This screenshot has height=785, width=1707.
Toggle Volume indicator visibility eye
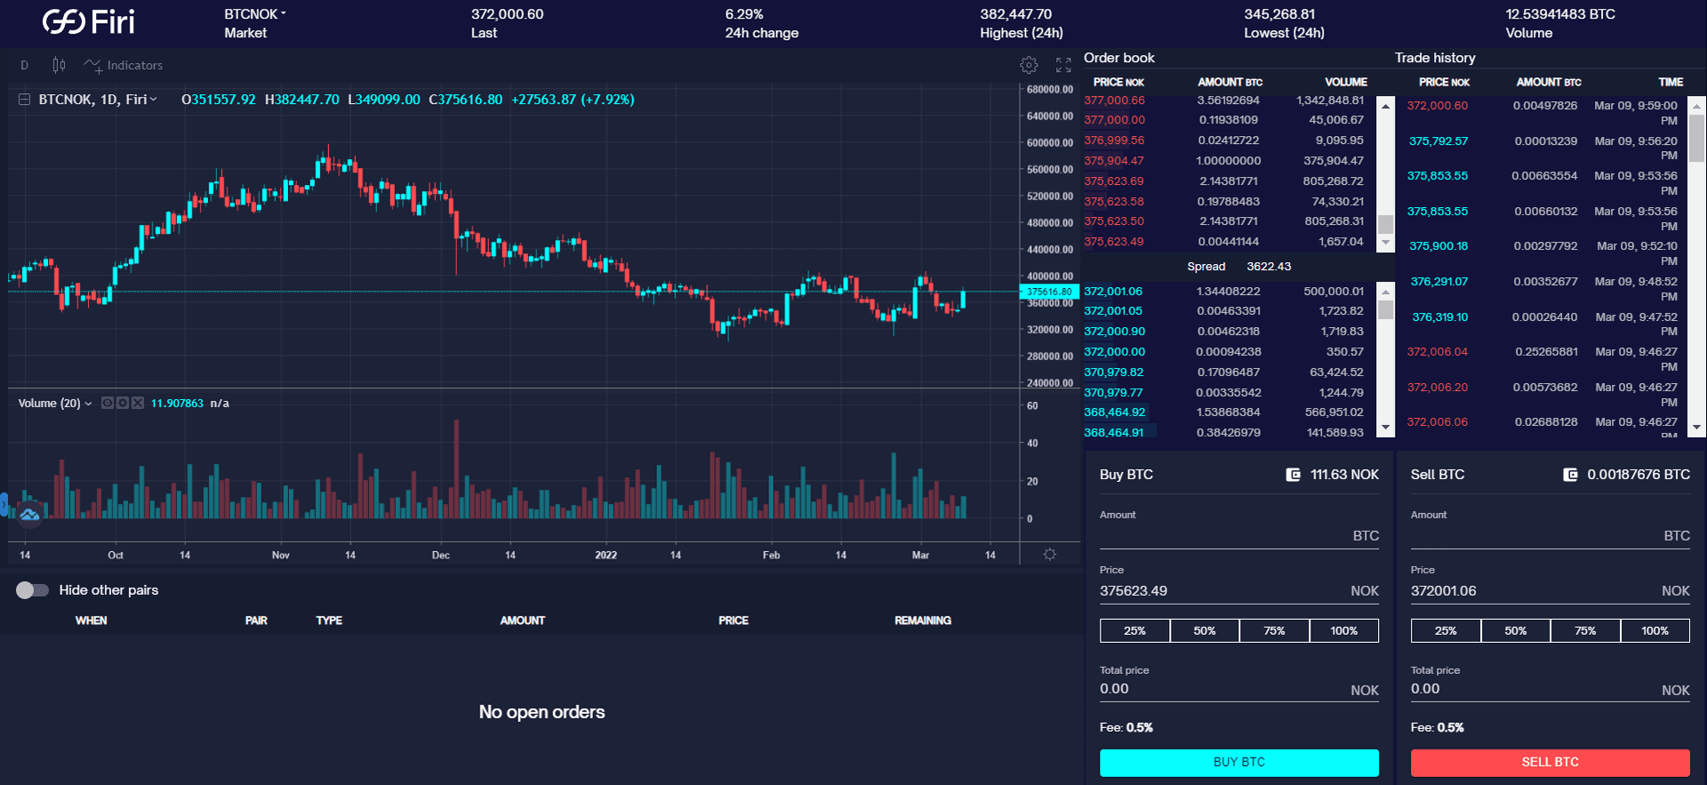[x=108, y=403]
